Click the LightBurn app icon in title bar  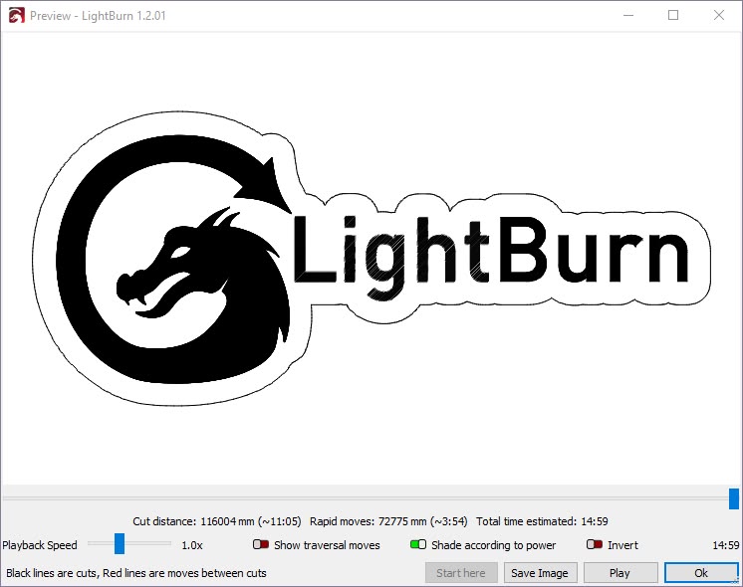pyautogui.click(x=16, y=16)
